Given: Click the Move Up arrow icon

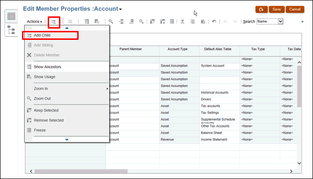Looking at the screenshot, I should pos(226,22).
